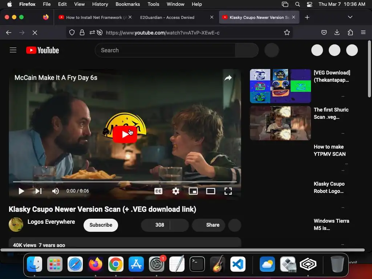Open the Bookmarks menu
This screenshot has width=372, height=279.
tap(128, 4)
